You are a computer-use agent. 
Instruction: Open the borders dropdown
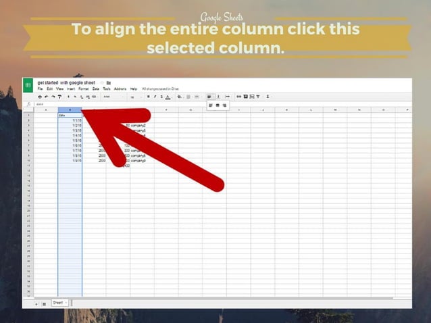click(188, 97)
